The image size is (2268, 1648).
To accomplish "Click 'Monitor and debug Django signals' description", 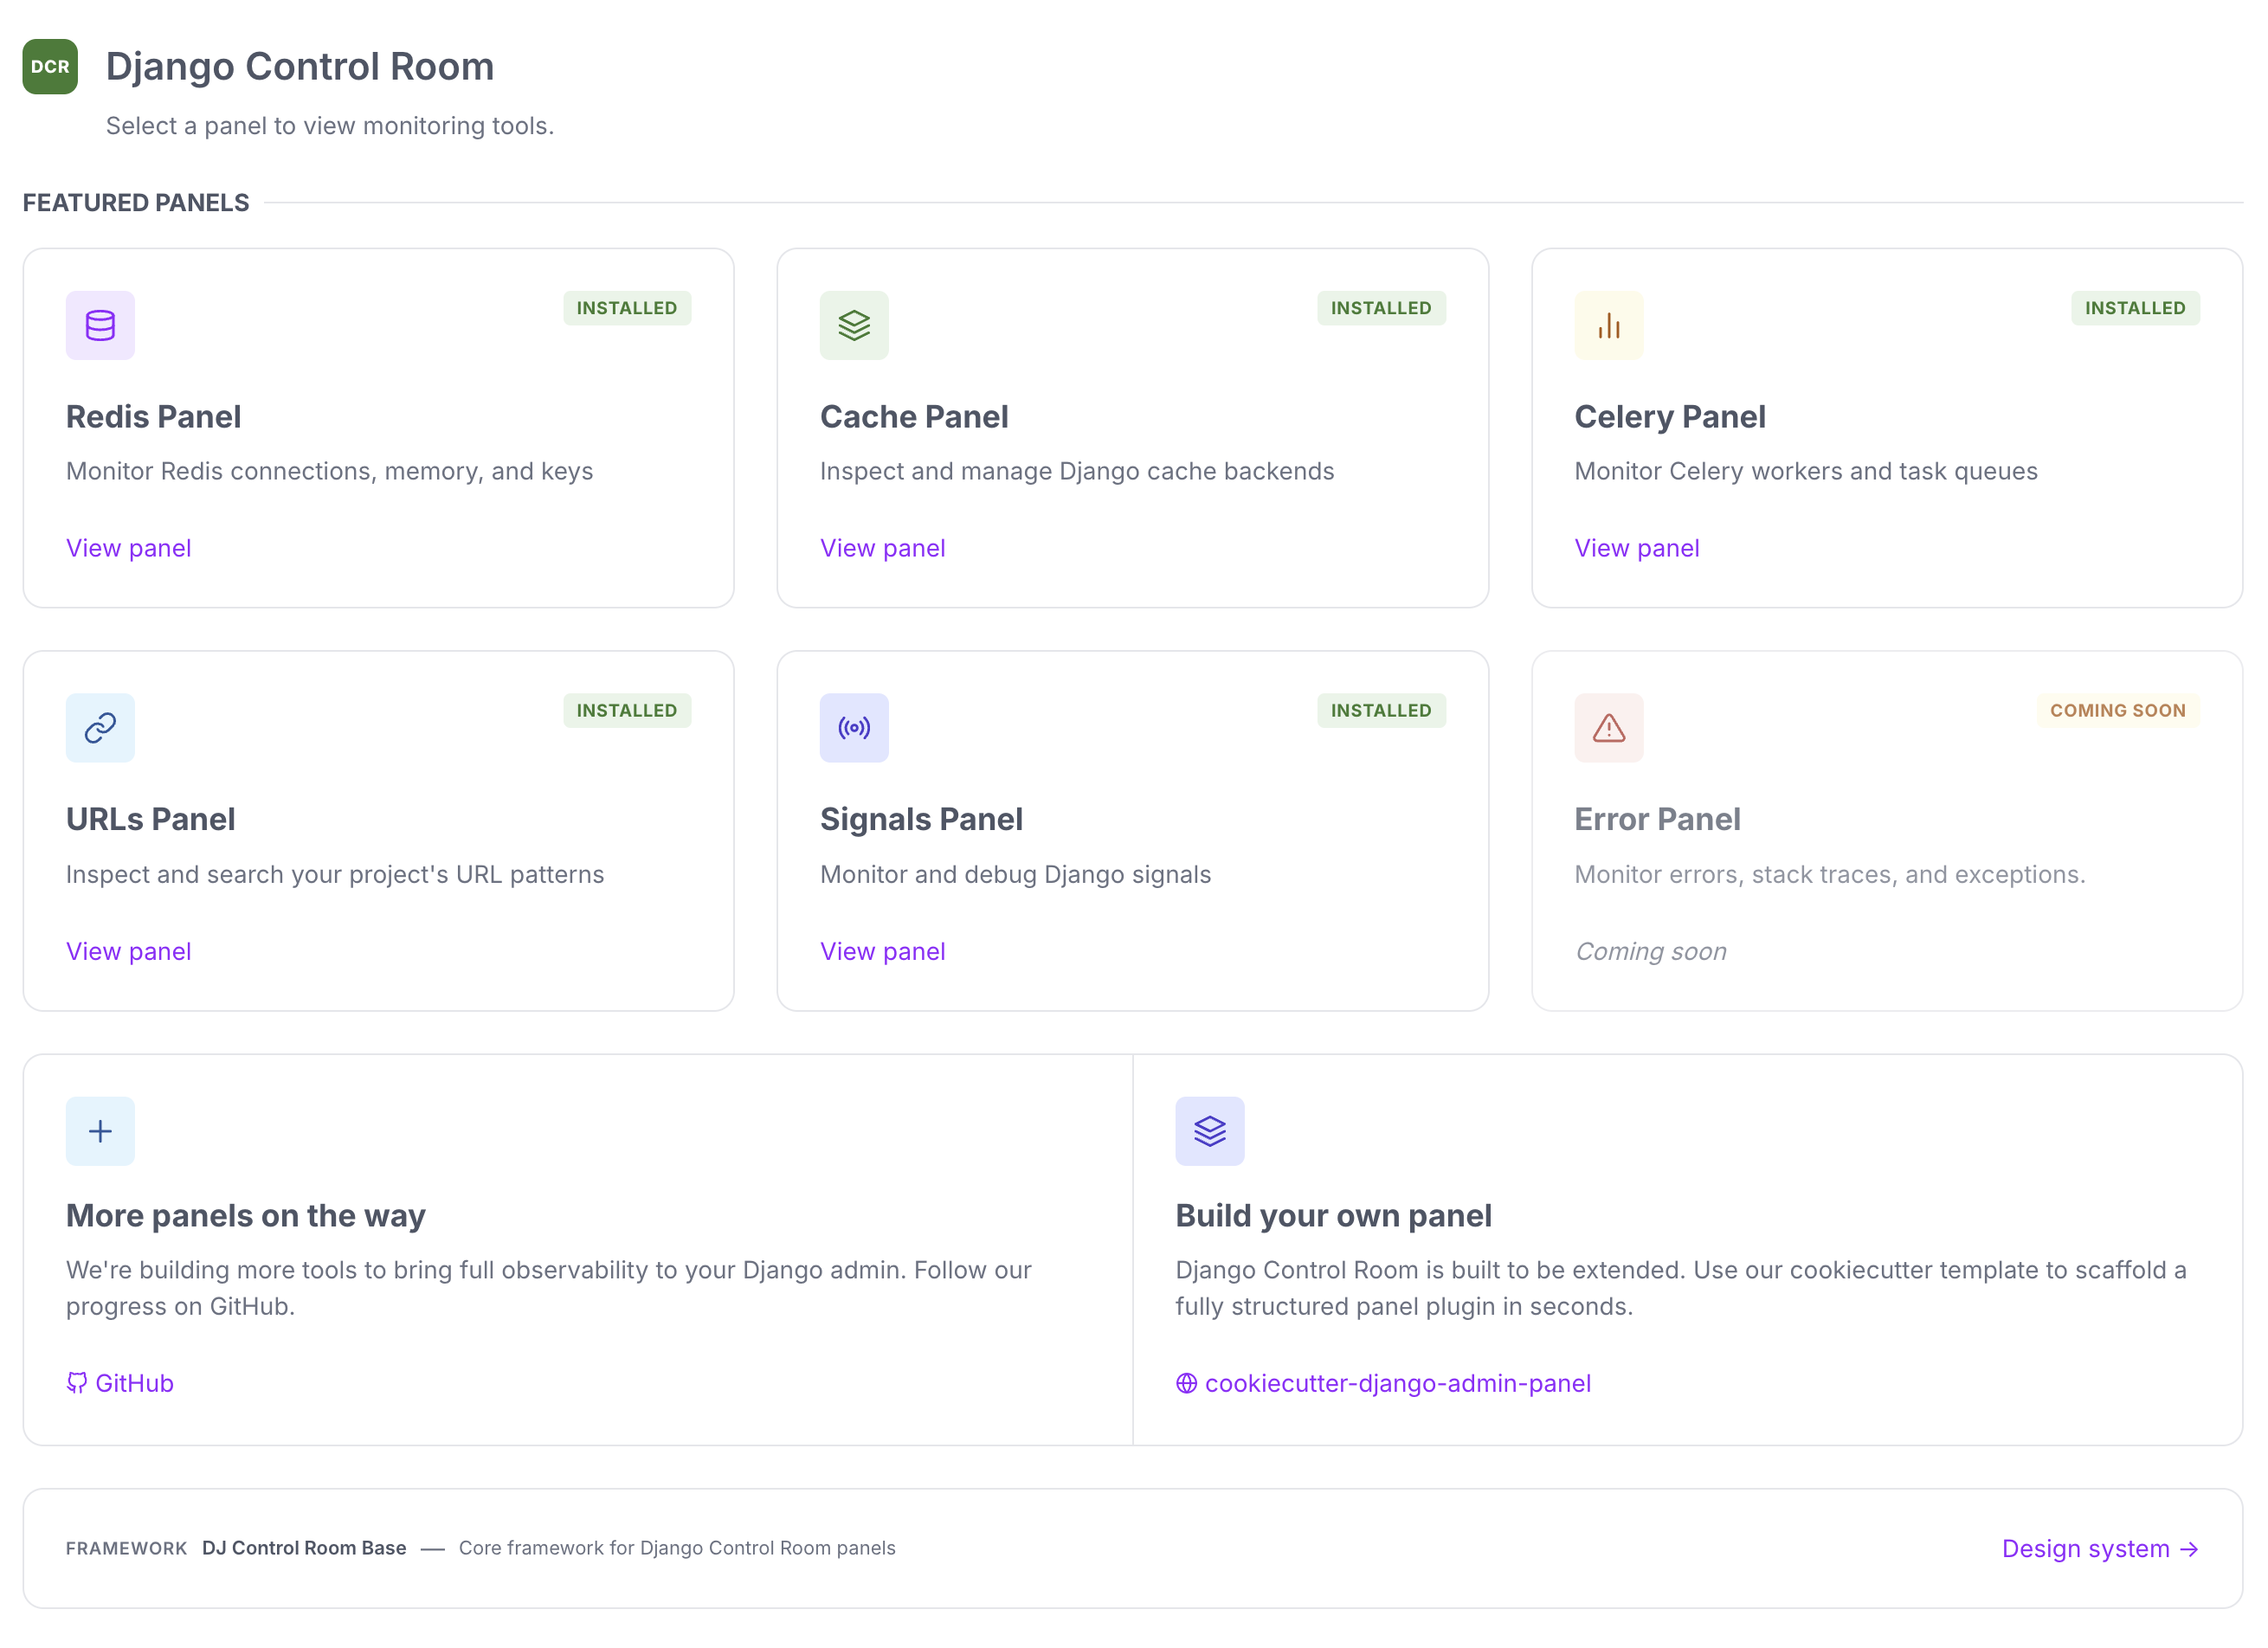I will 1015,875.
